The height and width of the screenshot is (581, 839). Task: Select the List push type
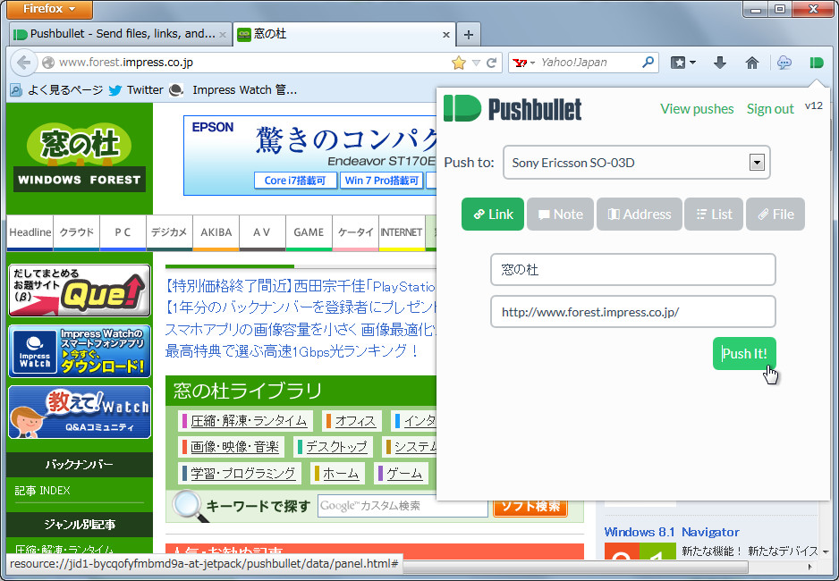tap(713, 214)
